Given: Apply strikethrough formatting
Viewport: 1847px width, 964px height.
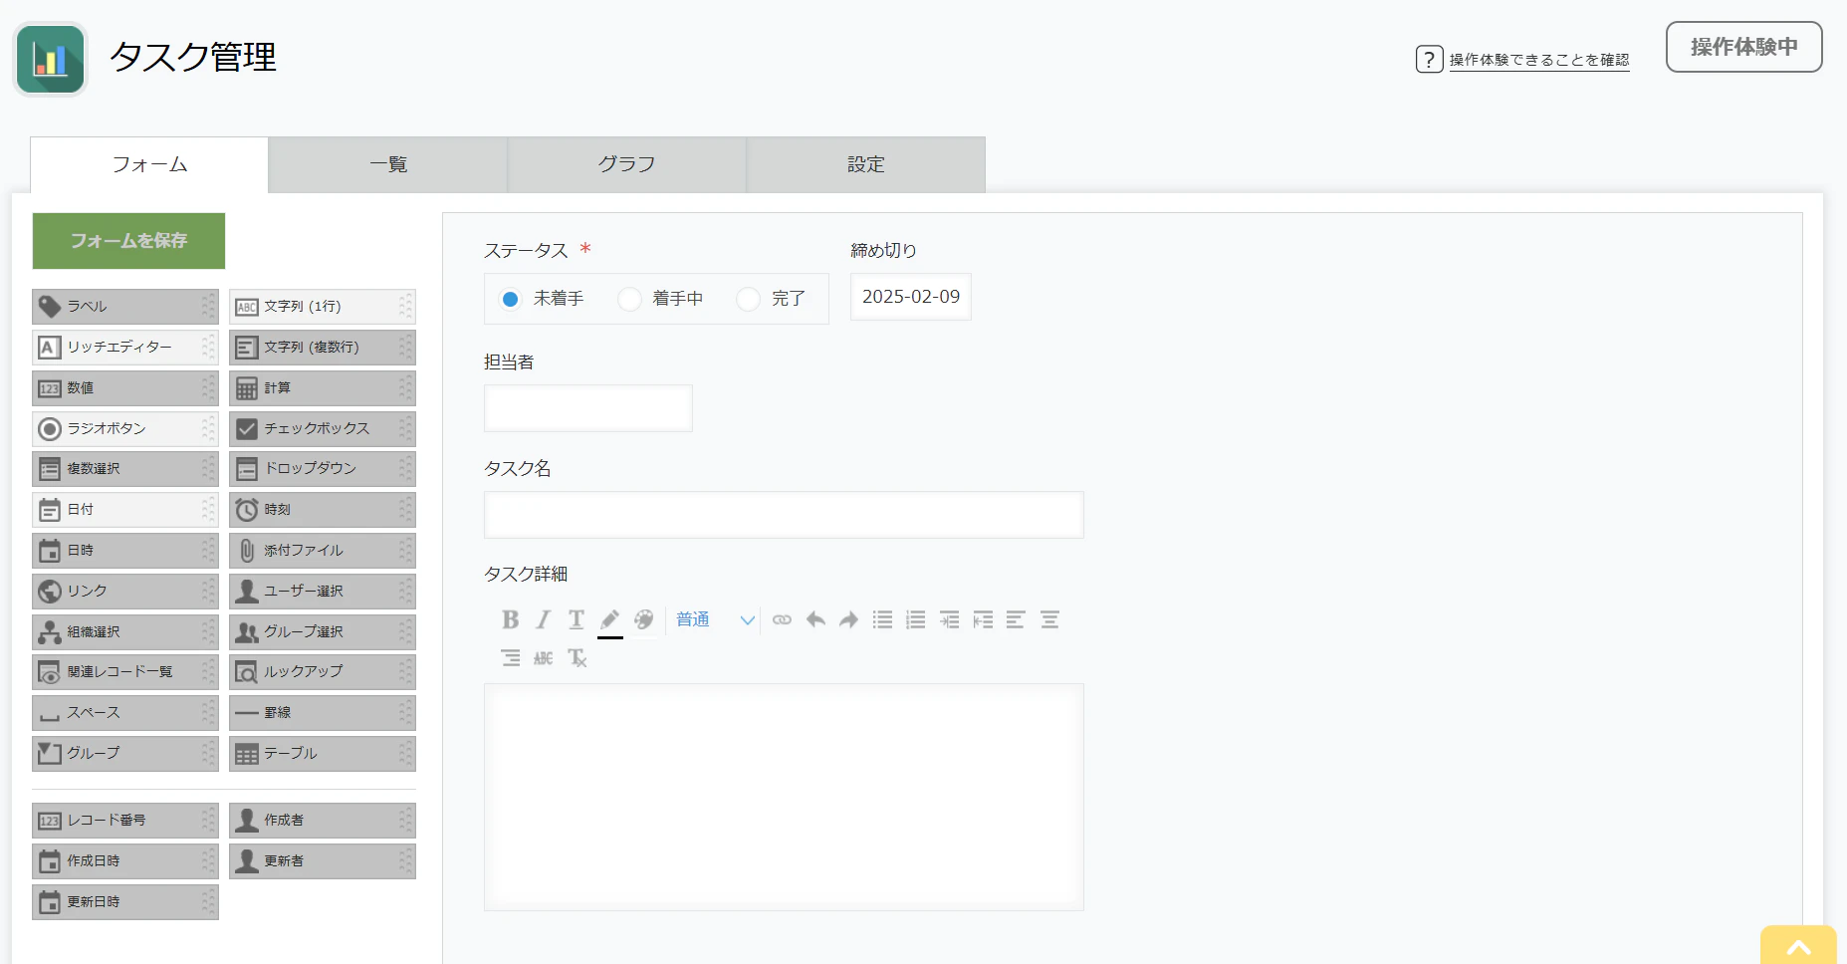Looking at the screenshot, I should tap(544, 658).
